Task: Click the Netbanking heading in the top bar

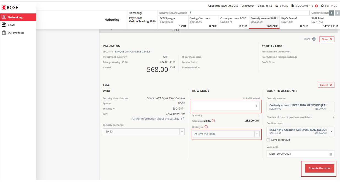Action: pos(112,20)
